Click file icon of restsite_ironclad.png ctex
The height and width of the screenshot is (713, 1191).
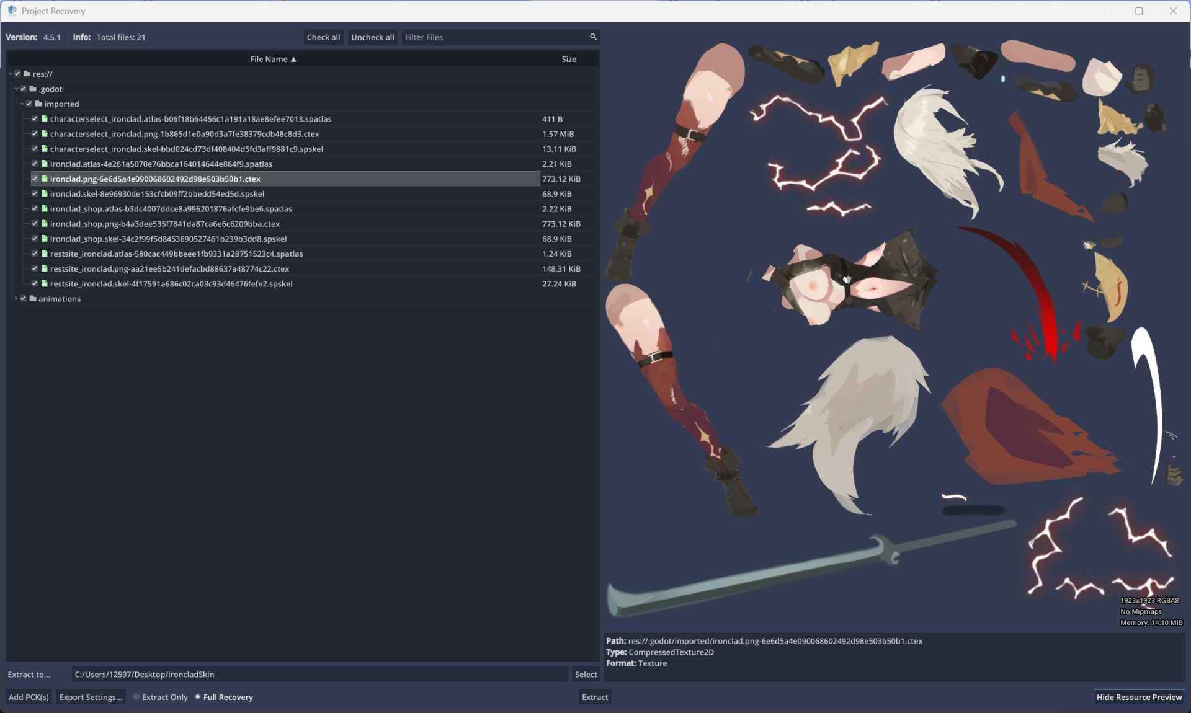[45, 268]
